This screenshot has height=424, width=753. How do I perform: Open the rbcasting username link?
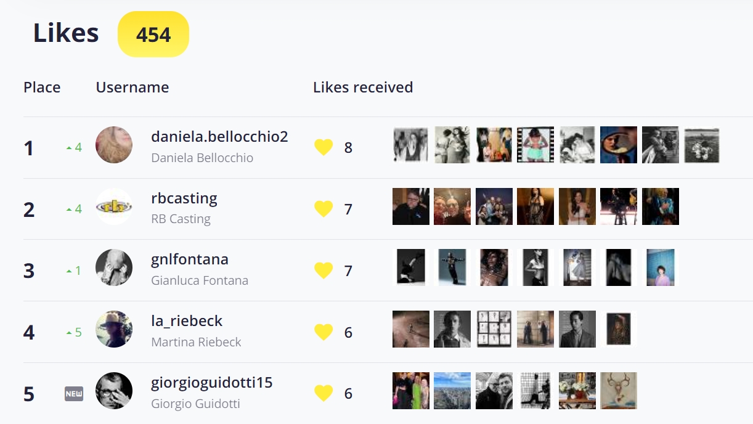coord(184,198)
